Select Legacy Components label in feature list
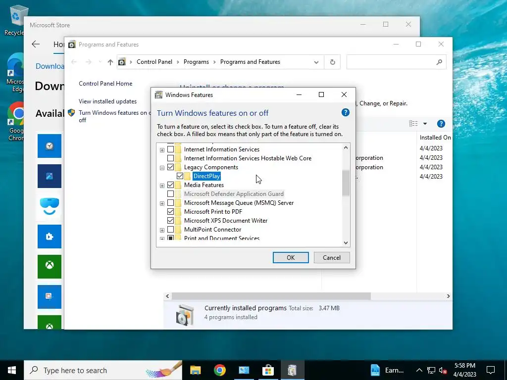This screenshot has width=507, height=380. point(211,167)
